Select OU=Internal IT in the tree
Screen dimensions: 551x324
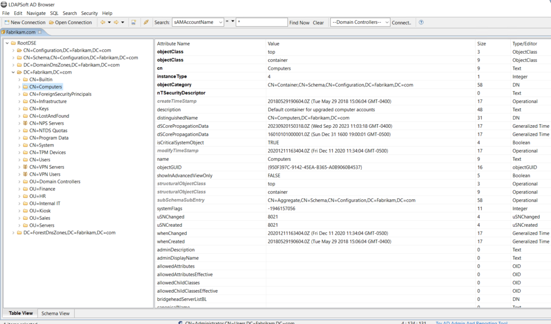[45, 204]
